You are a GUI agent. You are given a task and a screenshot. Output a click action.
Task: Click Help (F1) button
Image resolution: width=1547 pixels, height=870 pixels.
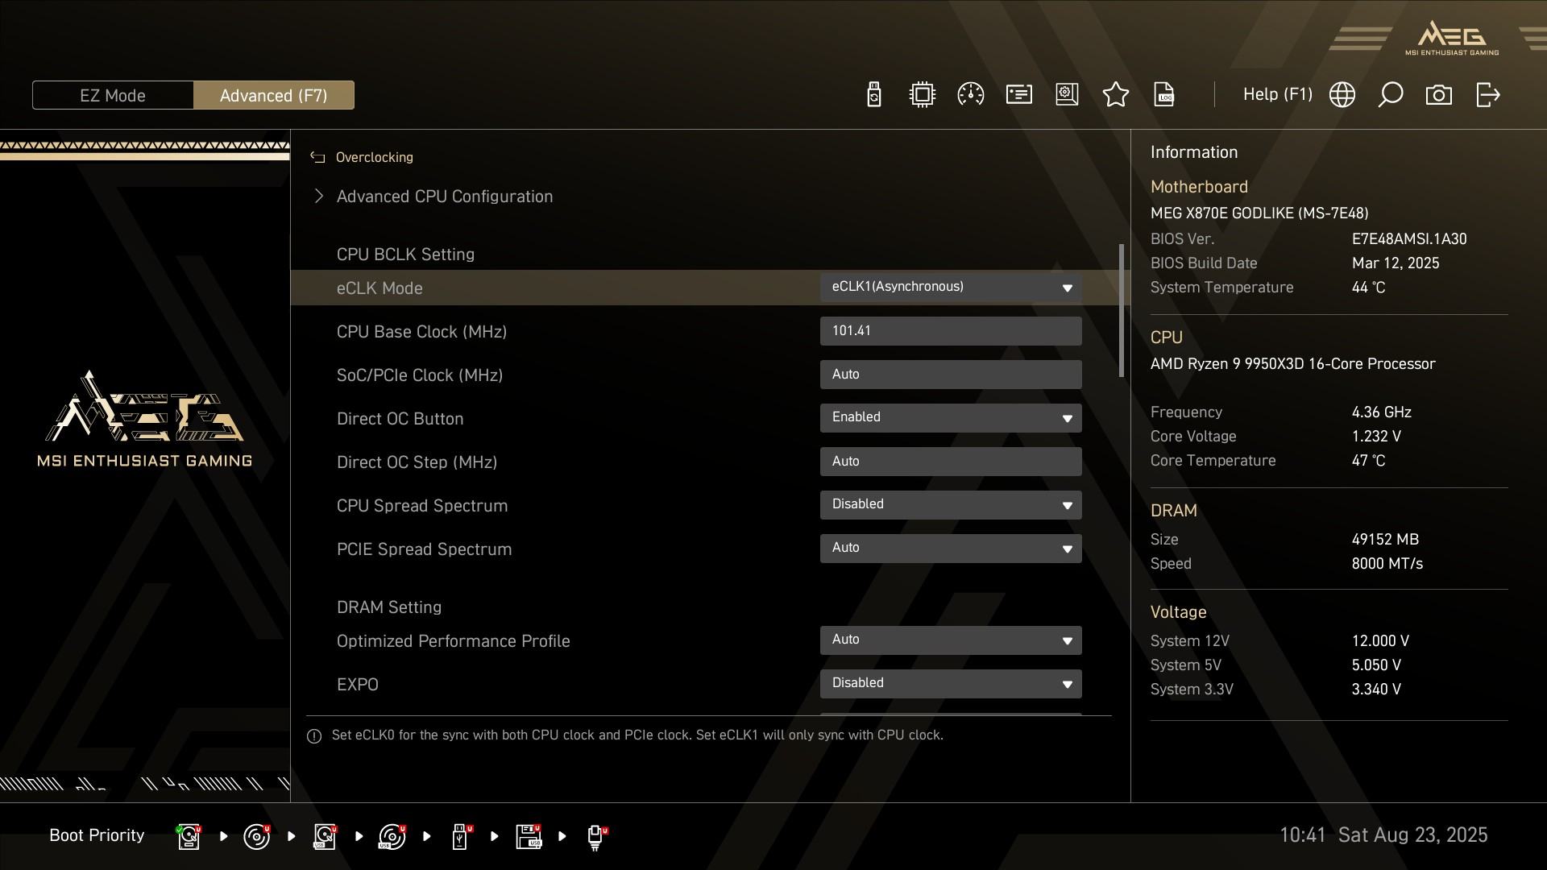pyautogui.click(x=1277, y=95)
